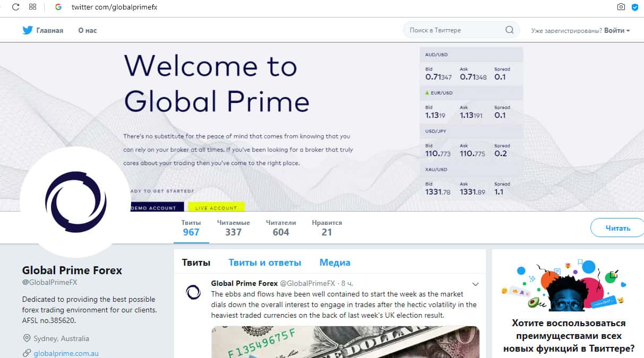Image resolution: width=644 pixels, height=358 pixels.
Task: Go to Главная in the Twitter nav
Action: (49, 30)
